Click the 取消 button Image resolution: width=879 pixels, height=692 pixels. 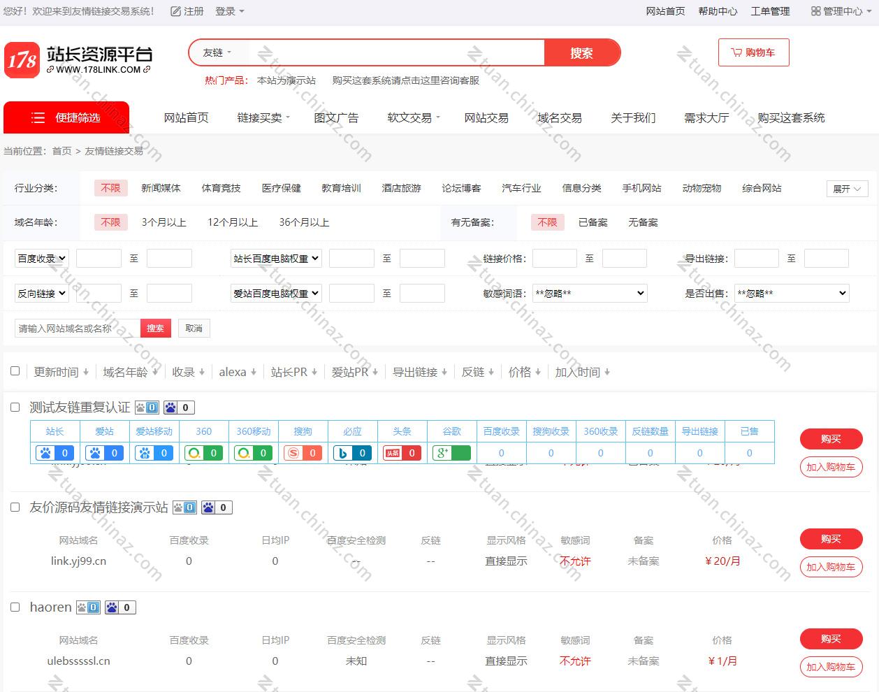(x=194, y=329)
